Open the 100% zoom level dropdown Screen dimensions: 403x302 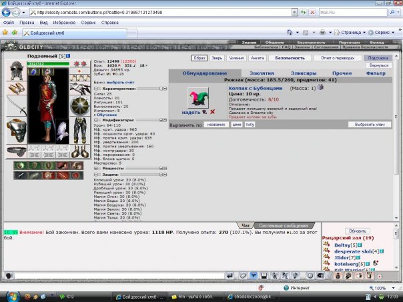(393, 288)
